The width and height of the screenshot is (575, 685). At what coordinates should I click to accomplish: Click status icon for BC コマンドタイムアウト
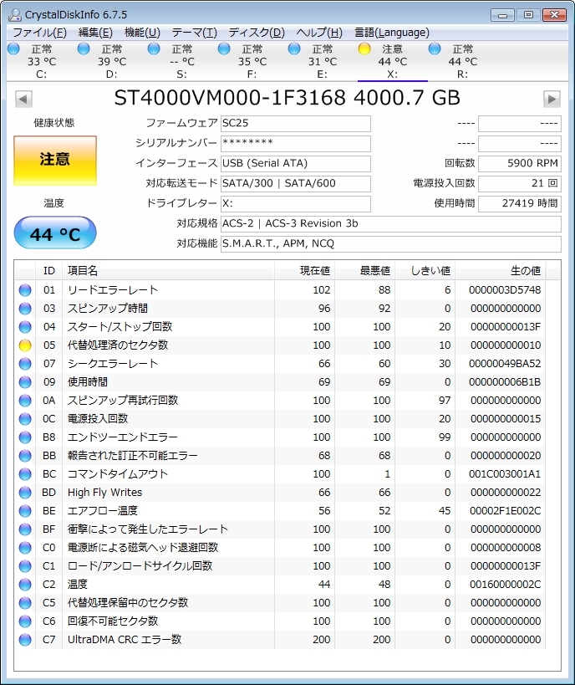(x=25, y=474)
